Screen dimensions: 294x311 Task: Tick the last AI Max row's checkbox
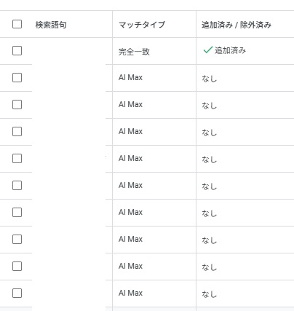pos(17,294)
